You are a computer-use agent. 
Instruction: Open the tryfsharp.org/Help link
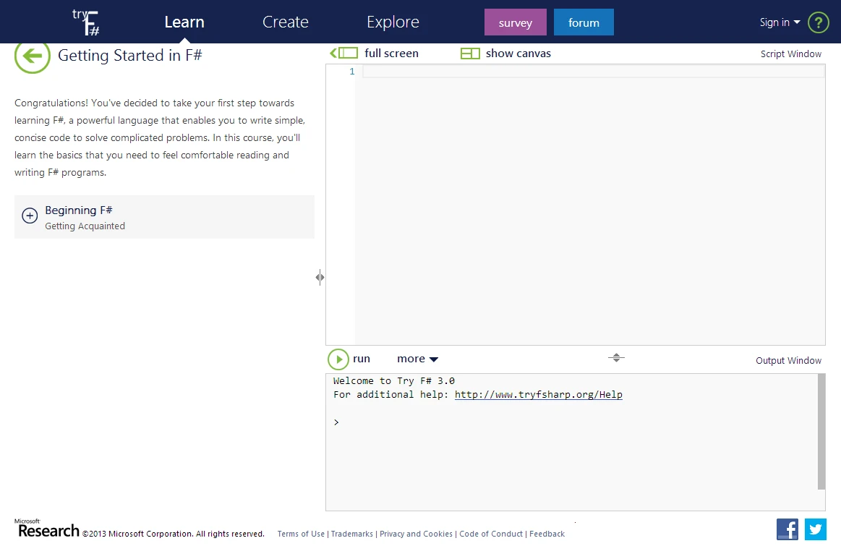tap(538, 395)
